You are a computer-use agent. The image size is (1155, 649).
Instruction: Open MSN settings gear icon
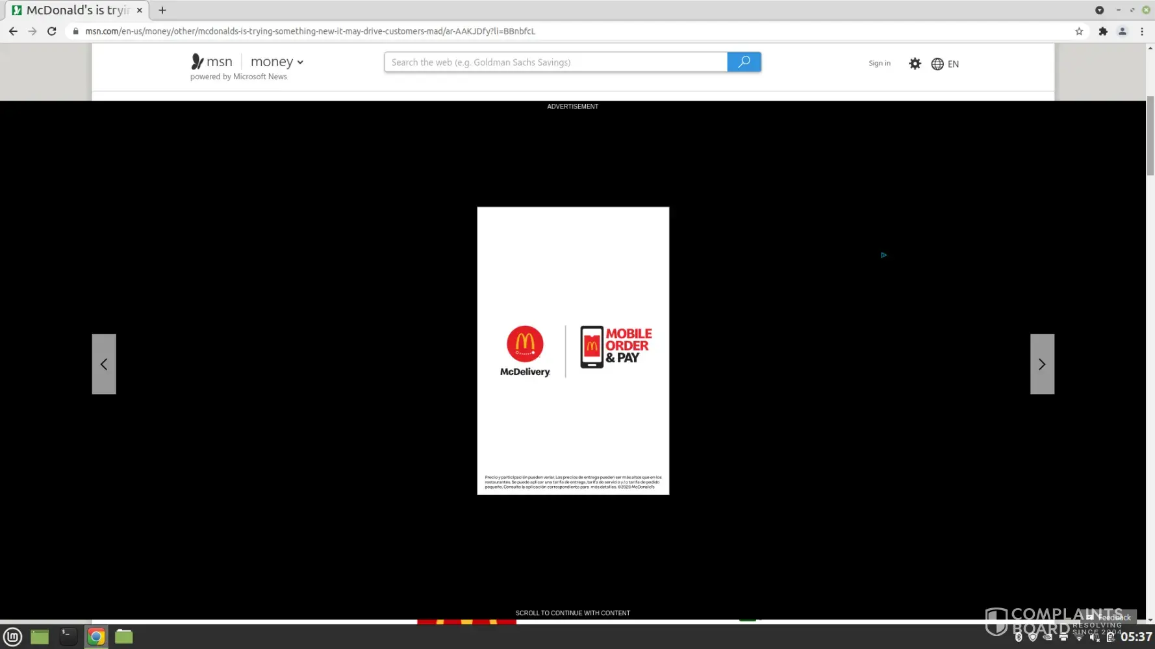(x=915, y=64)
